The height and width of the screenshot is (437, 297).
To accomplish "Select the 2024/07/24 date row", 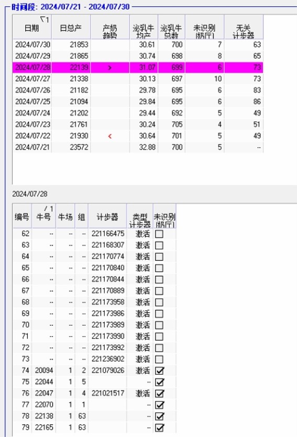I will [x=138, y=113].
